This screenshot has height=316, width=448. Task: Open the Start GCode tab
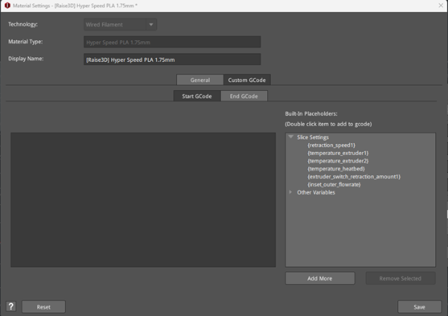(x=197, y=96)
